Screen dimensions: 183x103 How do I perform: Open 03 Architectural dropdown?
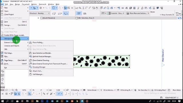pos(109,90)
